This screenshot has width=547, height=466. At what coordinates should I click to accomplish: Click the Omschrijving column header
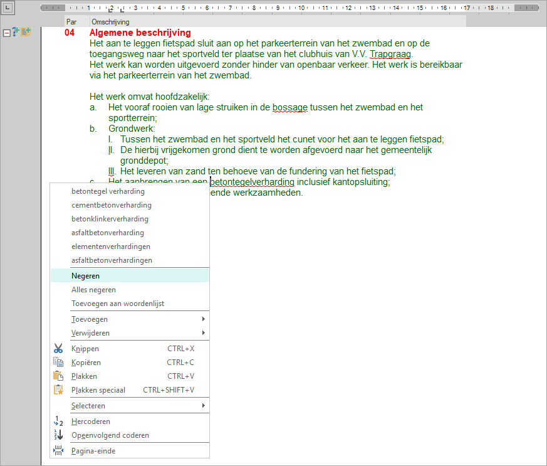(278, 22)
